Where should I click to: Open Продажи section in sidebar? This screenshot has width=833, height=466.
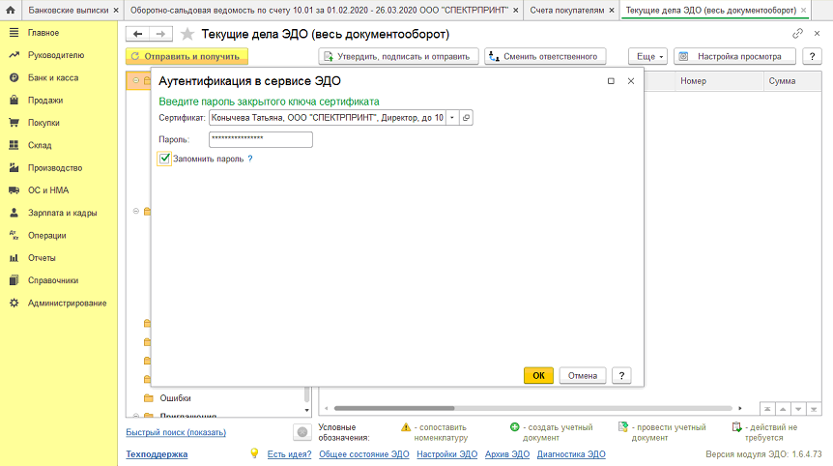coord(45,100)
